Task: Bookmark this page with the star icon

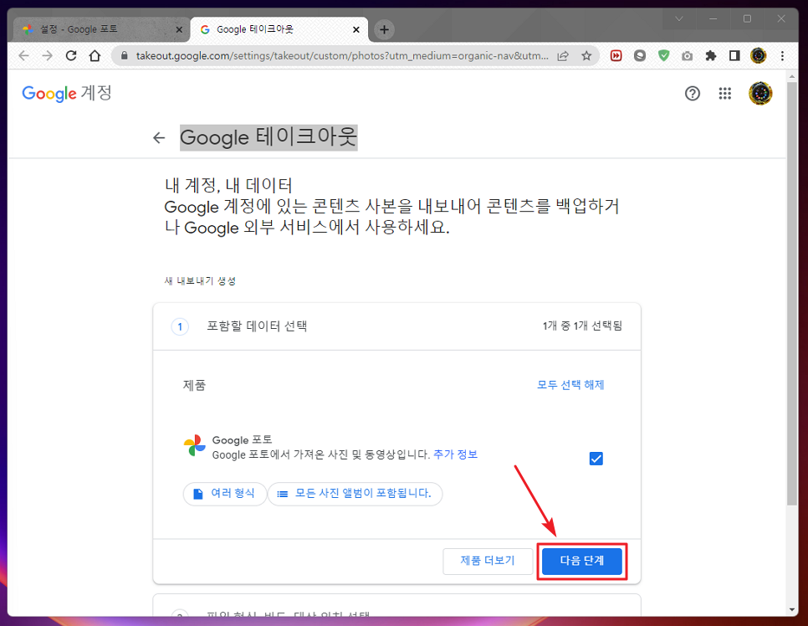Action: point(586,56)
